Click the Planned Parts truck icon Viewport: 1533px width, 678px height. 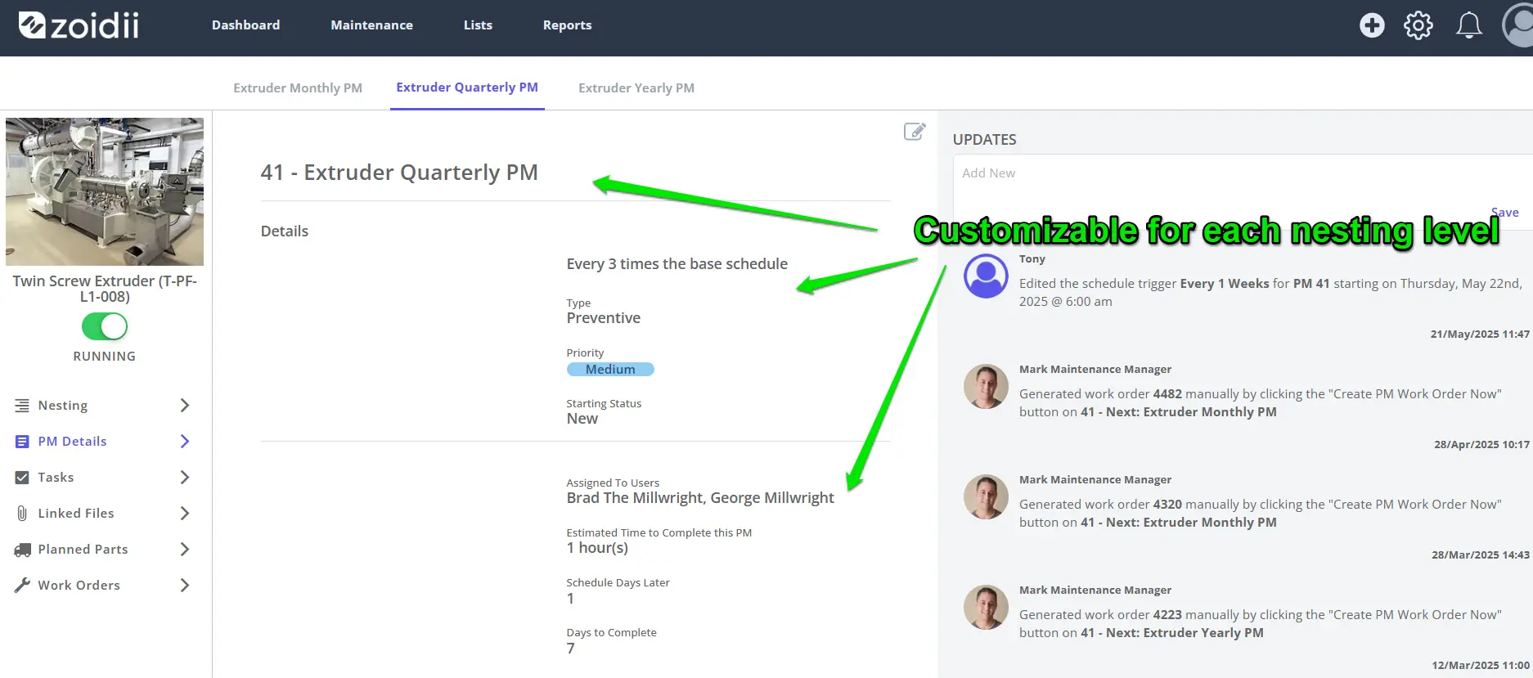coord(22,550)
